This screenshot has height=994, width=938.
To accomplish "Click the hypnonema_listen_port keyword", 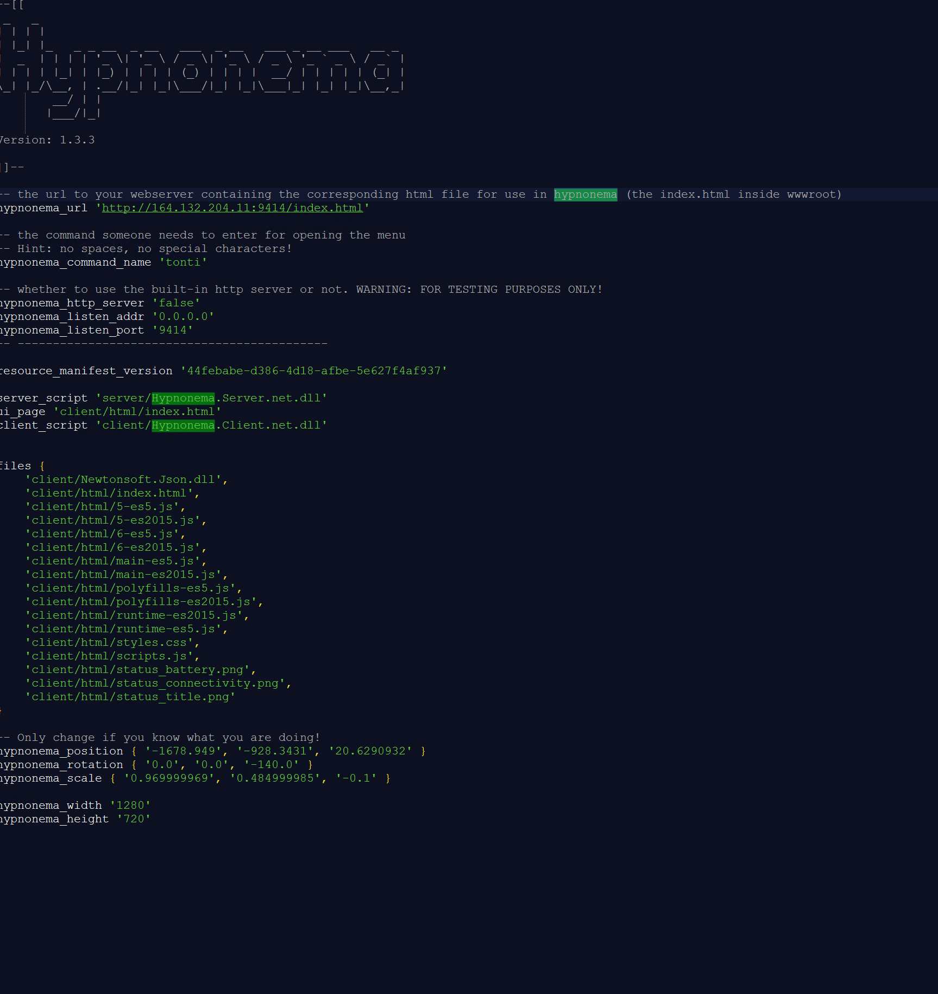I will pyautogui.click(x=72, y=330).
